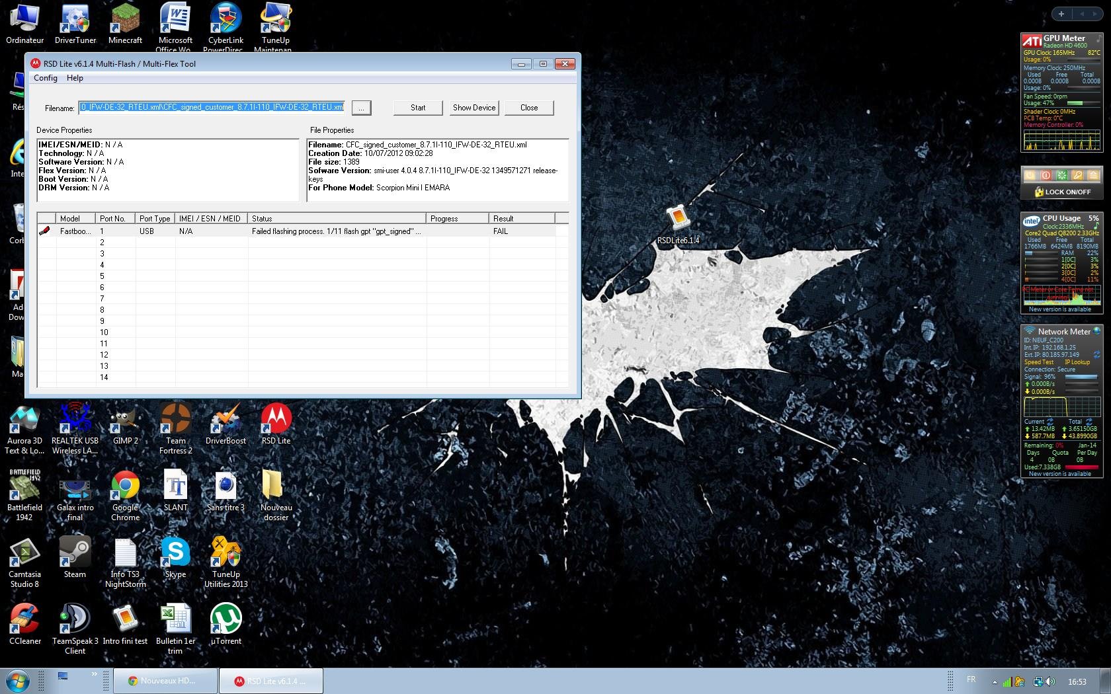This screenshot has height=694, width=1111.
Task: Show hidden system tray icons arrow
Action: tap(995, 681)
